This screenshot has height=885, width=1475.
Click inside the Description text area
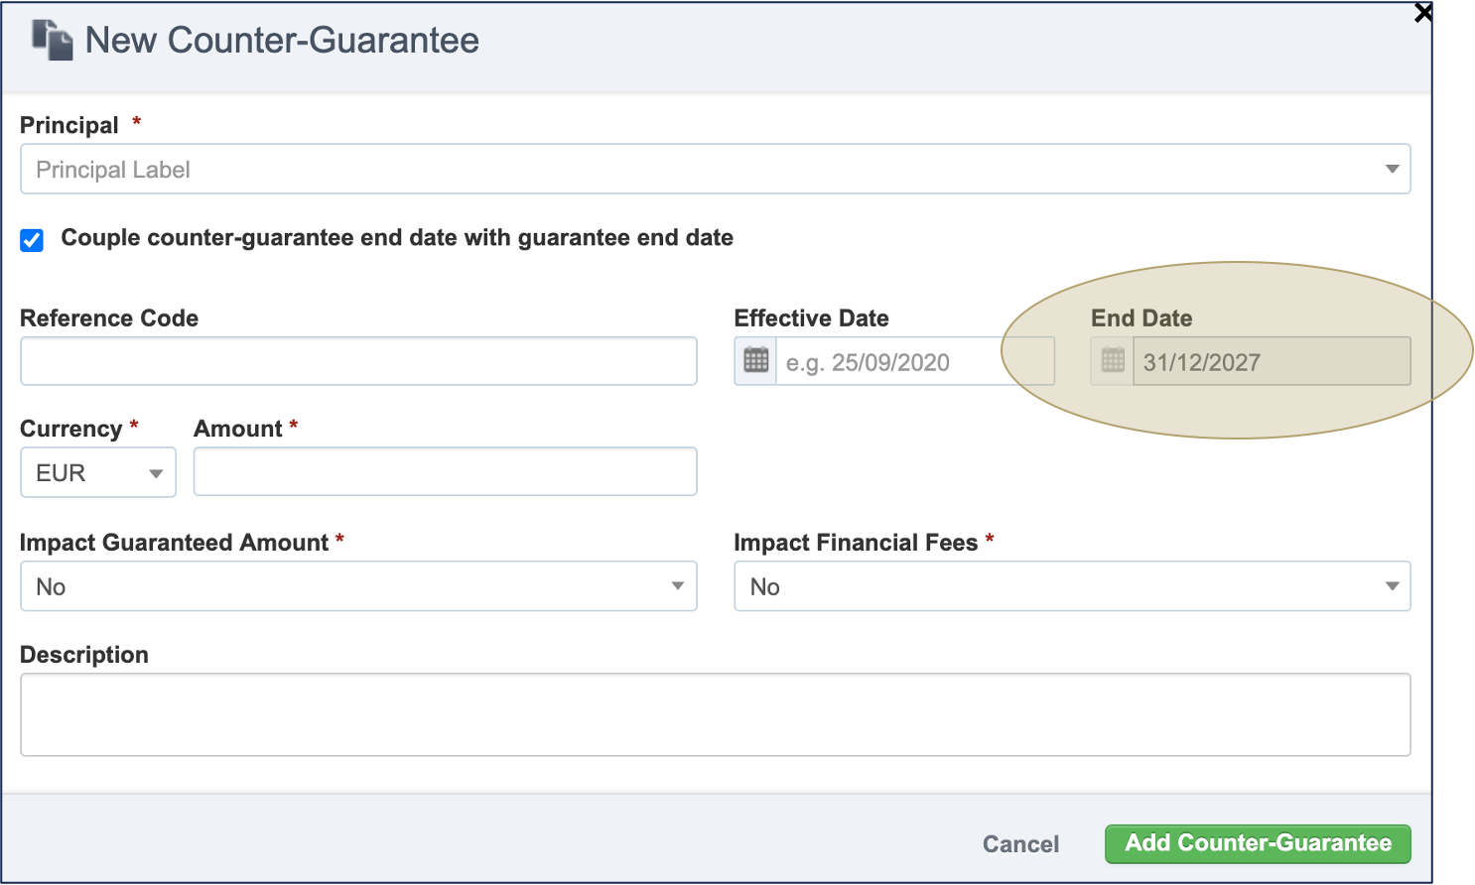coord(715,715)
